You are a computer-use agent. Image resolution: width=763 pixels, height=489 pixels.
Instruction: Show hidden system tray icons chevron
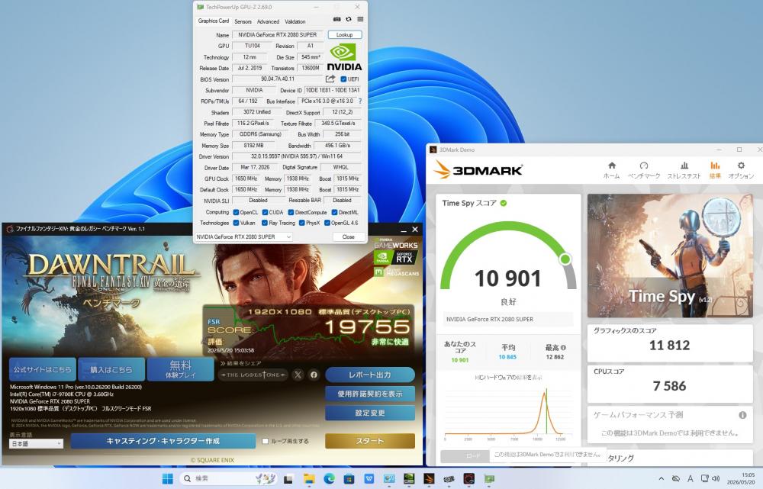point(661,479)
